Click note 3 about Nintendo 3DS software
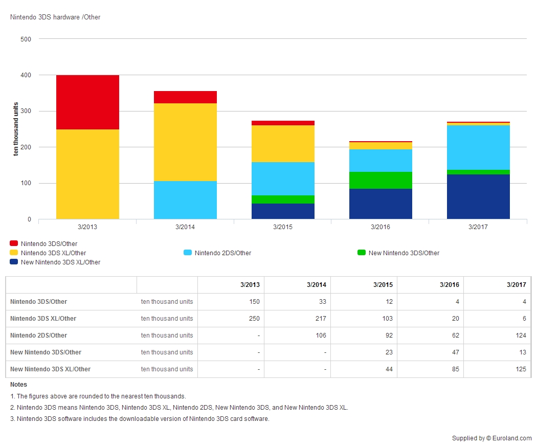This screenshot has width=537, height=447. (x=140, y=419)
